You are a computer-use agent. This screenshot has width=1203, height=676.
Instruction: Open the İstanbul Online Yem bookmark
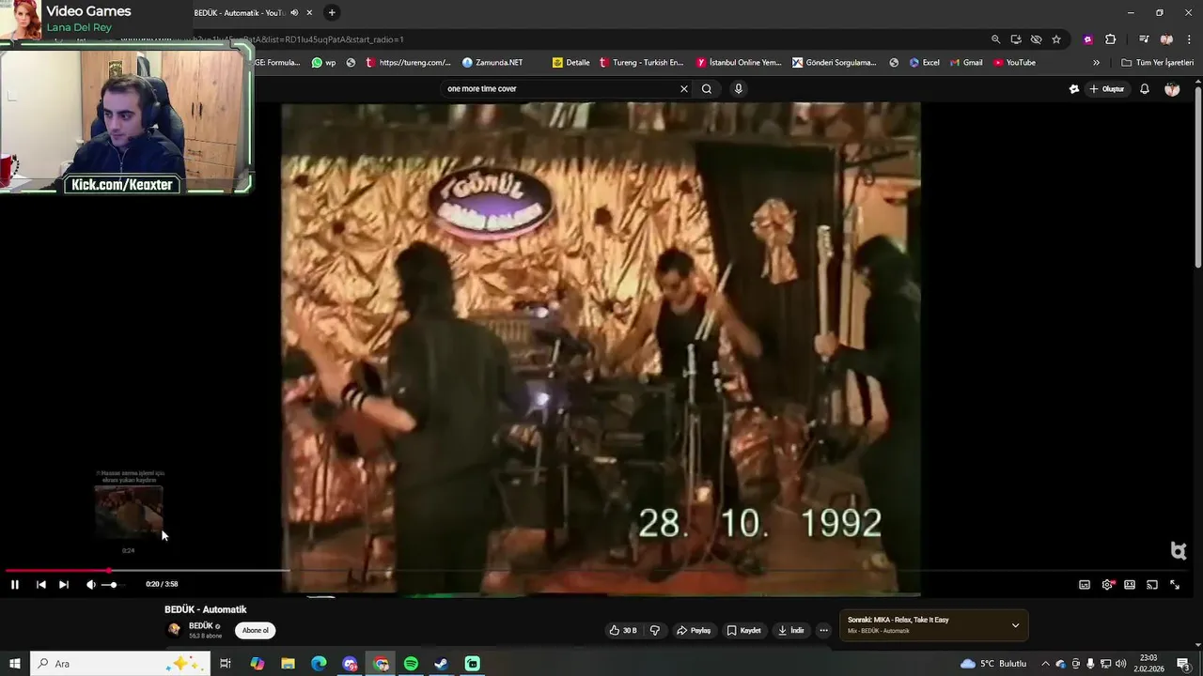click(x=739, y=63)
